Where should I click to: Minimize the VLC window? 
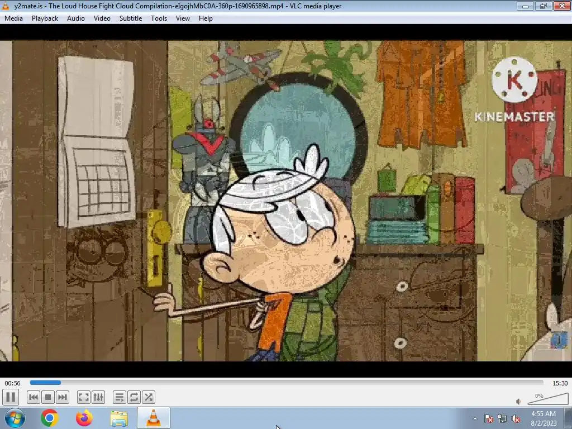(525, 6)
